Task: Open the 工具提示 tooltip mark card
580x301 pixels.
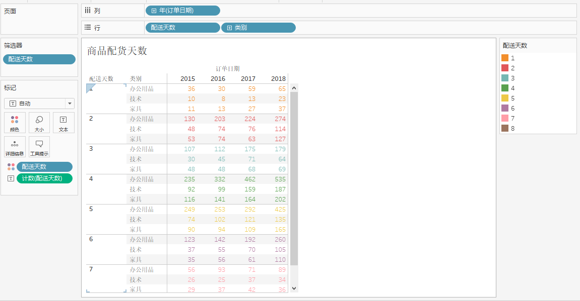Action: pyautogui.click(x=39, y=147)
